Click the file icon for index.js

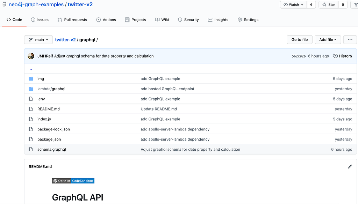(x=31, y=119)
